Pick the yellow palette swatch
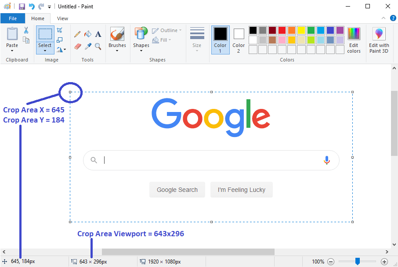398x267 pixels. tap(301, 30)
